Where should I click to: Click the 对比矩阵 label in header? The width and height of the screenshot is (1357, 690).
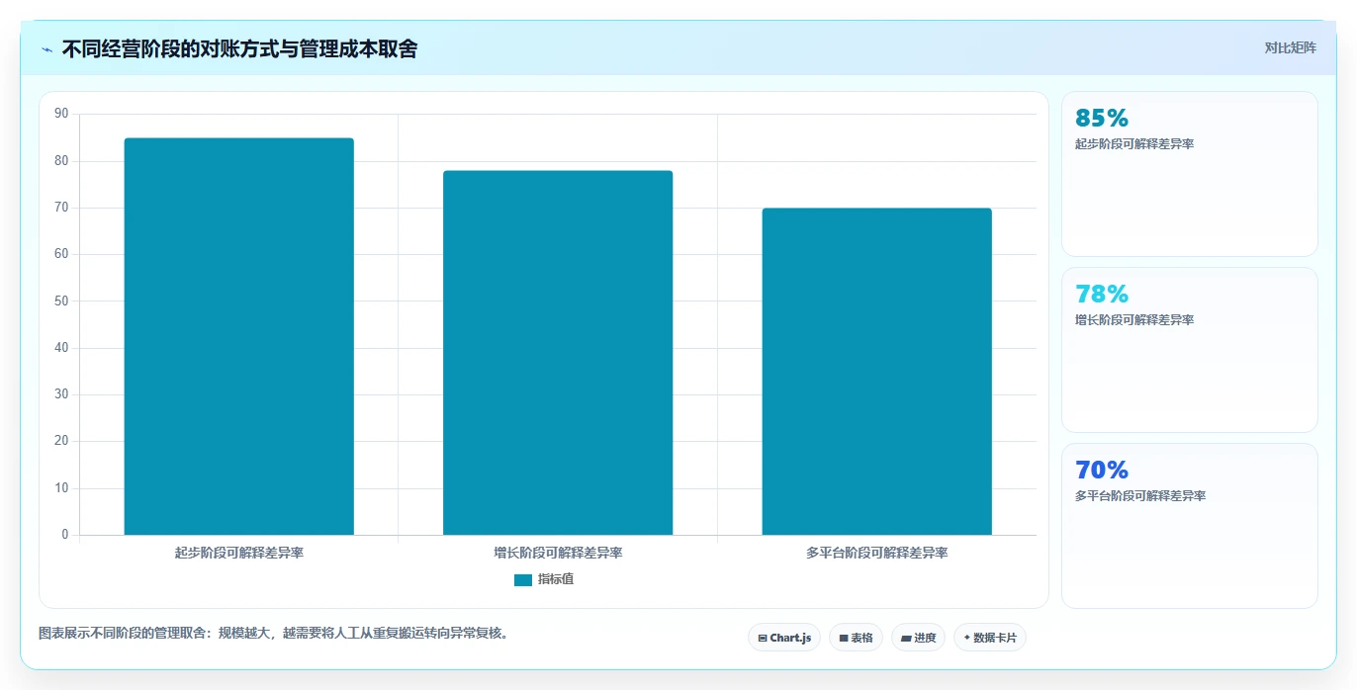(1290, 47)
